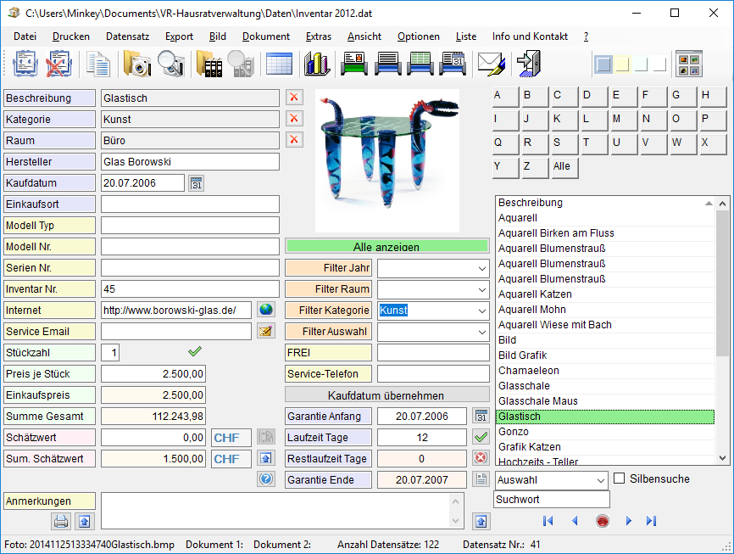The image size is (734, 554).
Task: Enable the Silbensuche checkbox
Action: pyautogui.click(x=620, y=478)
